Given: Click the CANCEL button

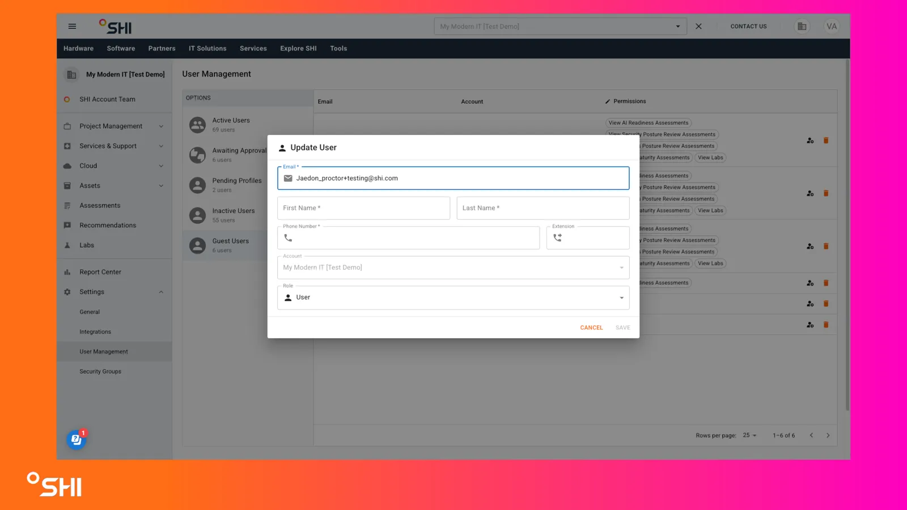Looking at the screenshot, I should 591,328.
